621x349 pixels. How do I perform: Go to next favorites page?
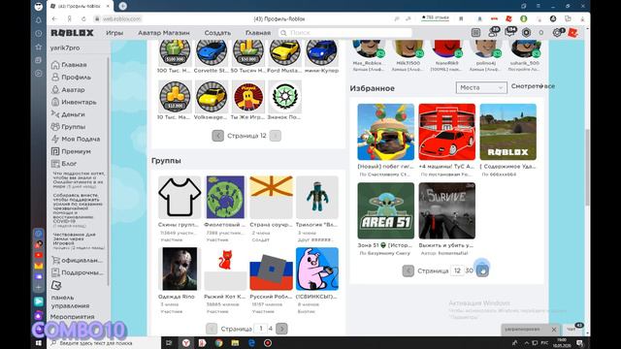(482, 270)
